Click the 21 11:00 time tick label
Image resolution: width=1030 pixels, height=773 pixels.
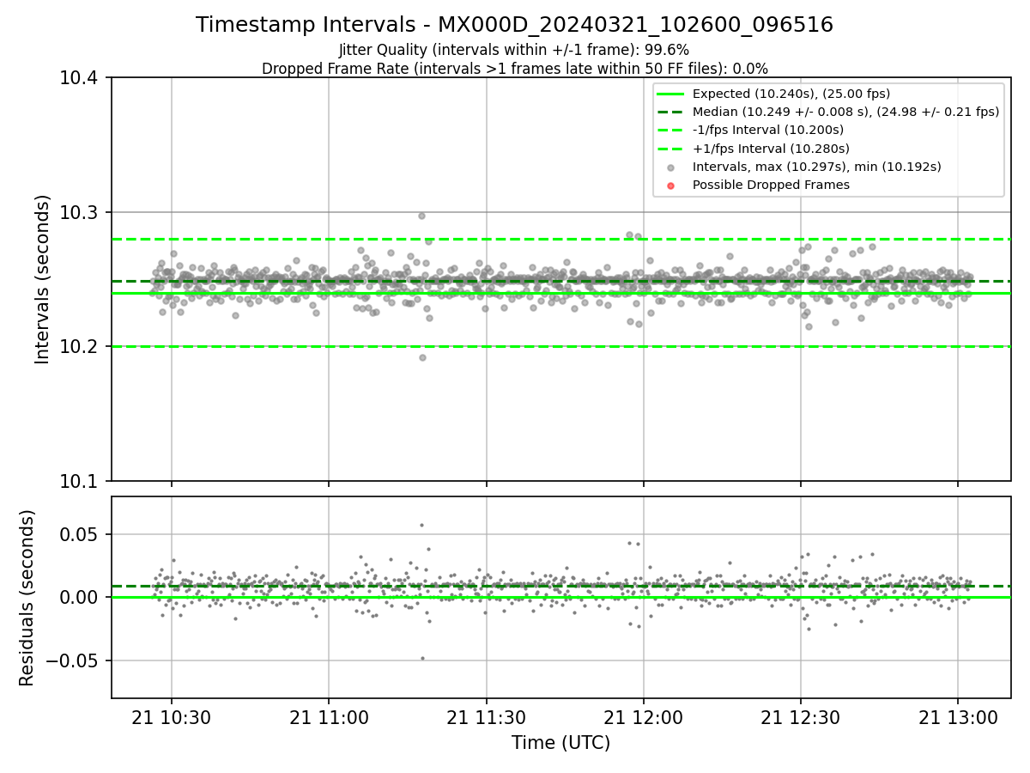pos(329,718)
